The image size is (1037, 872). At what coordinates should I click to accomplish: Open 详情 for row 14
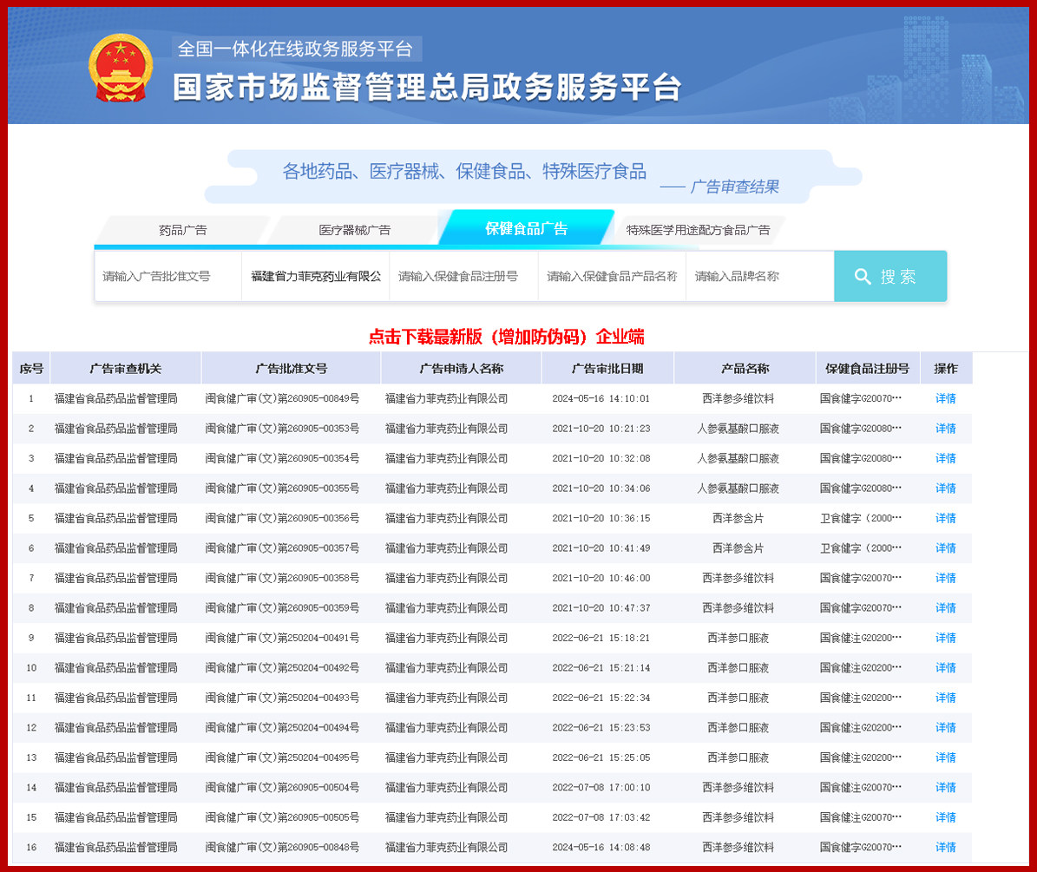945,787
